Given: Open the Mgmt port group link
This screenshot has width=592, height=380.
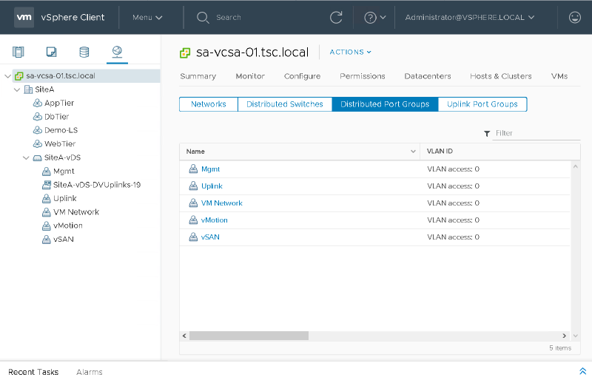Looking at the screenshot, I should pos(210,169).
